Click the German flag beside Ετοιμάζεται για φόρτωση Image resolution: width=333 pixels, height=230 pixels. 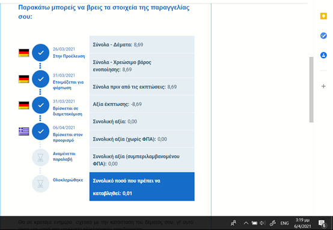[x=24, y=79]
